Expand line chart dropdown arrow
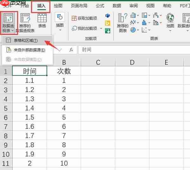The width and height of the screenshot is (190, 170). coord(138,23)
